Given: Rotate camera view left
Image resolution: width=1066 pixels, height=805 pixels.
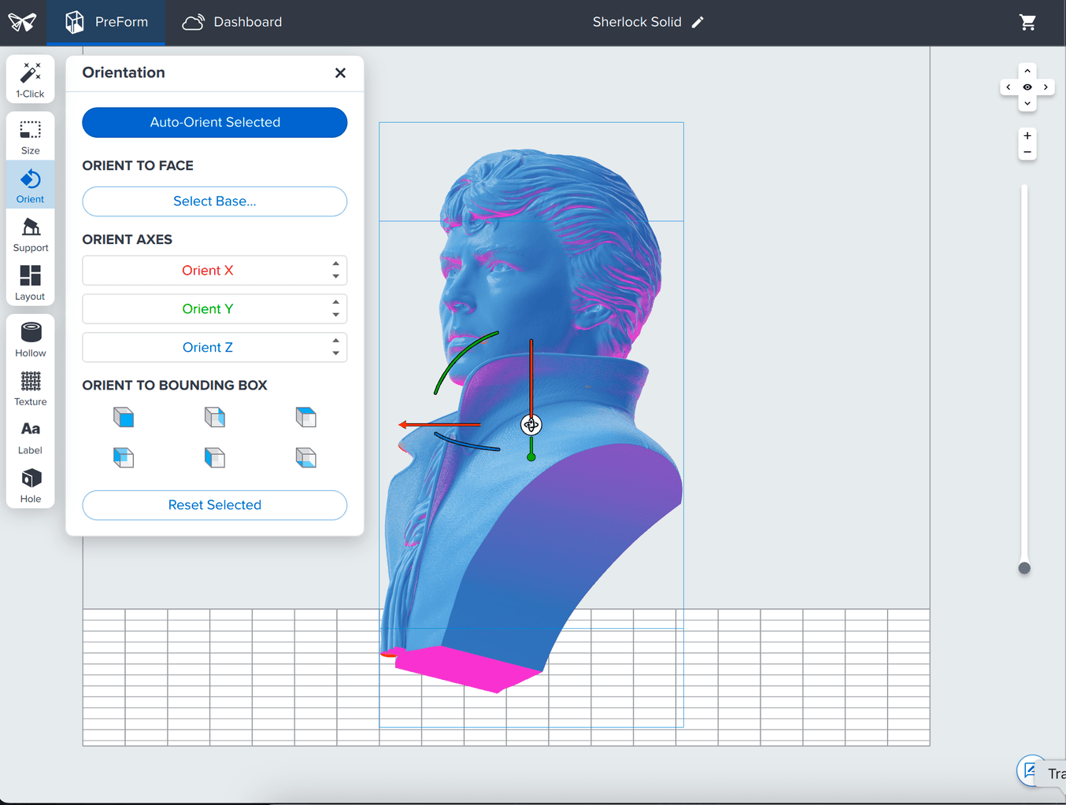Looking at the screenshot, I should coord(1009,87).
